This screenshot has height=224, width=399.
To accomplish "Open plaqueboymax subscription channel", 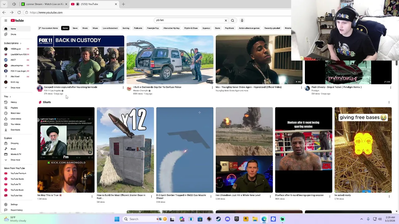I will (17, 66).
